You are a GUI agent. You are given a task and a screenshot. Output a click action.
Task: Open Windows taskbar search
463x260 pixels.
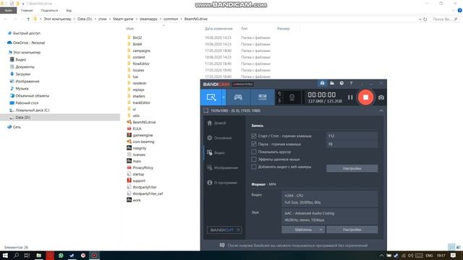point(16,255)
